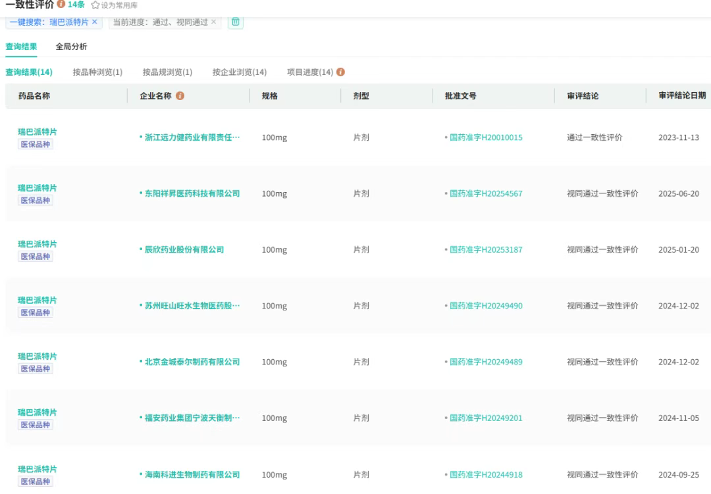Screen dimensions: 711x494
Task: Open company link 福安药业集团宁波天衡制…
Action: [192, 418]
